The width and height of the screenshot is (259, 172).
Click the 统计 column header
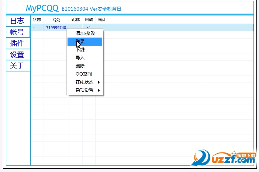[x=101, y=20]
